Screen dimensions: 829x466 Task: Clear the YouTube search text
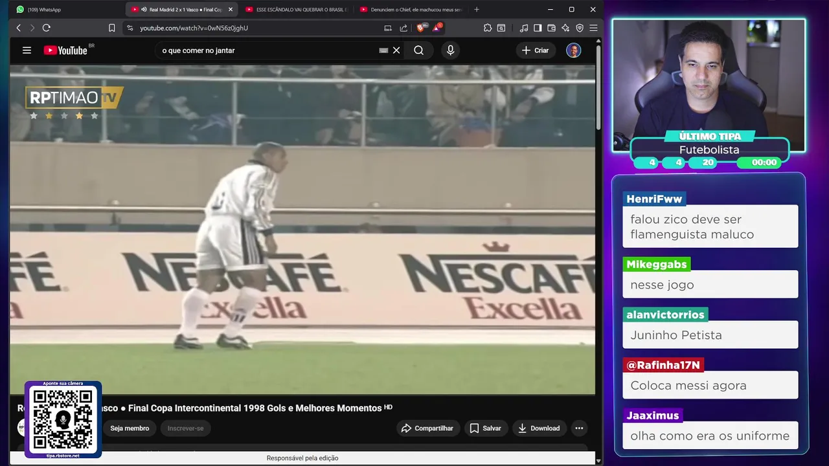[x=396, y=50]
